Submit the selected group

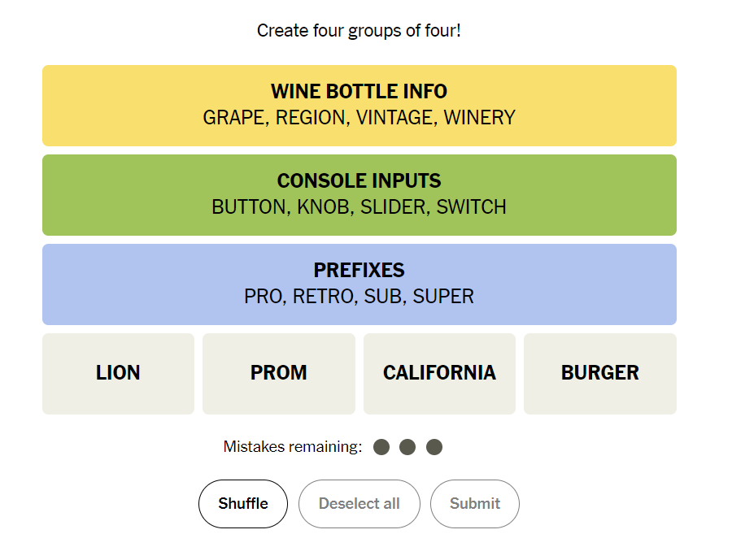click(474, 504)
